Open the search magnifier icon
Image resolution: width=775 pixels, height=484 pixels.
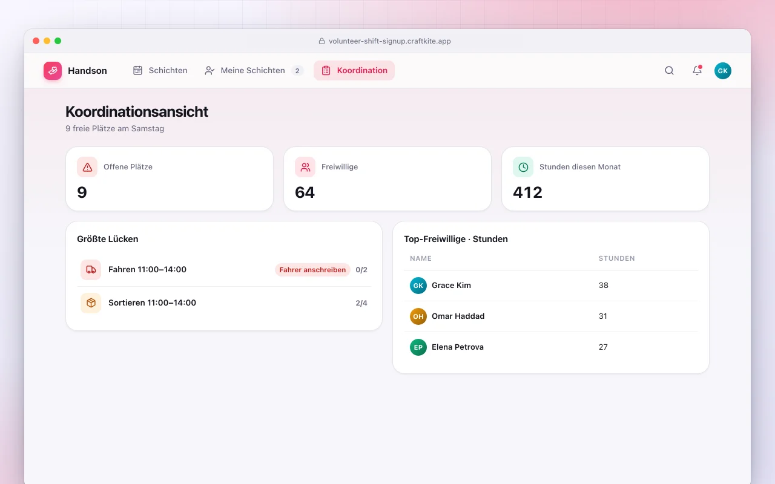[669, 71]
